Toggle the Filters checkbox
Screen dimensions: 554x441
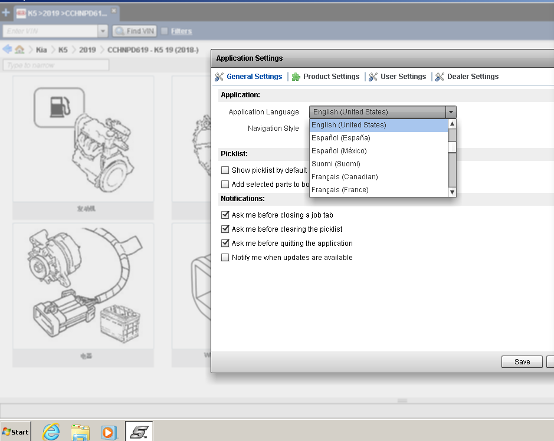click(164, 31)
